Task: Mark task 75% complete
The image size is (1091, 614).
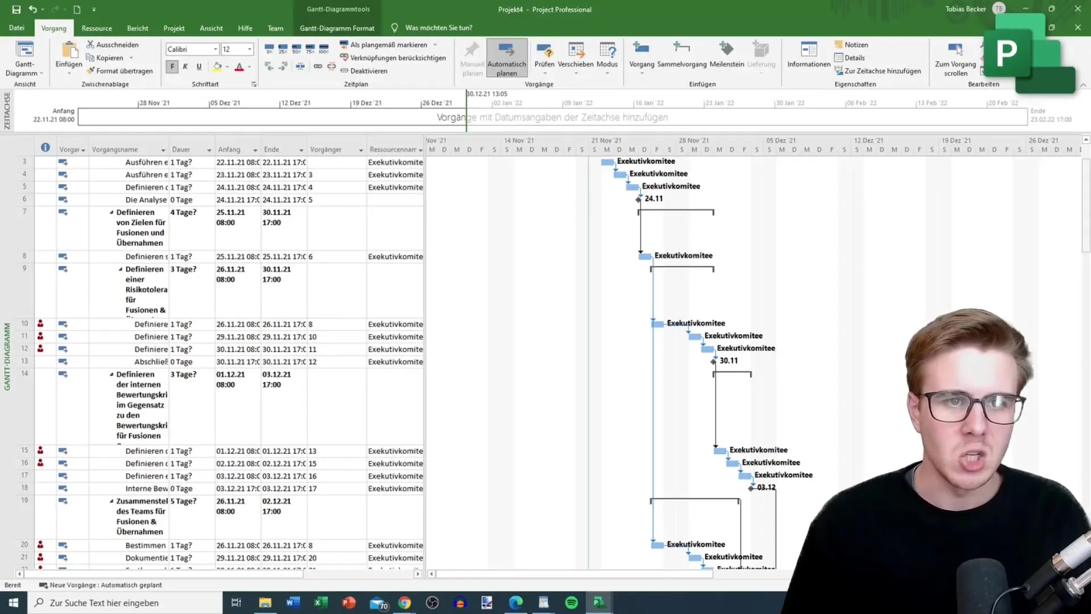Action: (x=310, y=49)
